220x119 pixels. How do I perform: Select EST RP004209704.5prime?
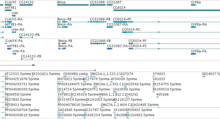(22, 110)
